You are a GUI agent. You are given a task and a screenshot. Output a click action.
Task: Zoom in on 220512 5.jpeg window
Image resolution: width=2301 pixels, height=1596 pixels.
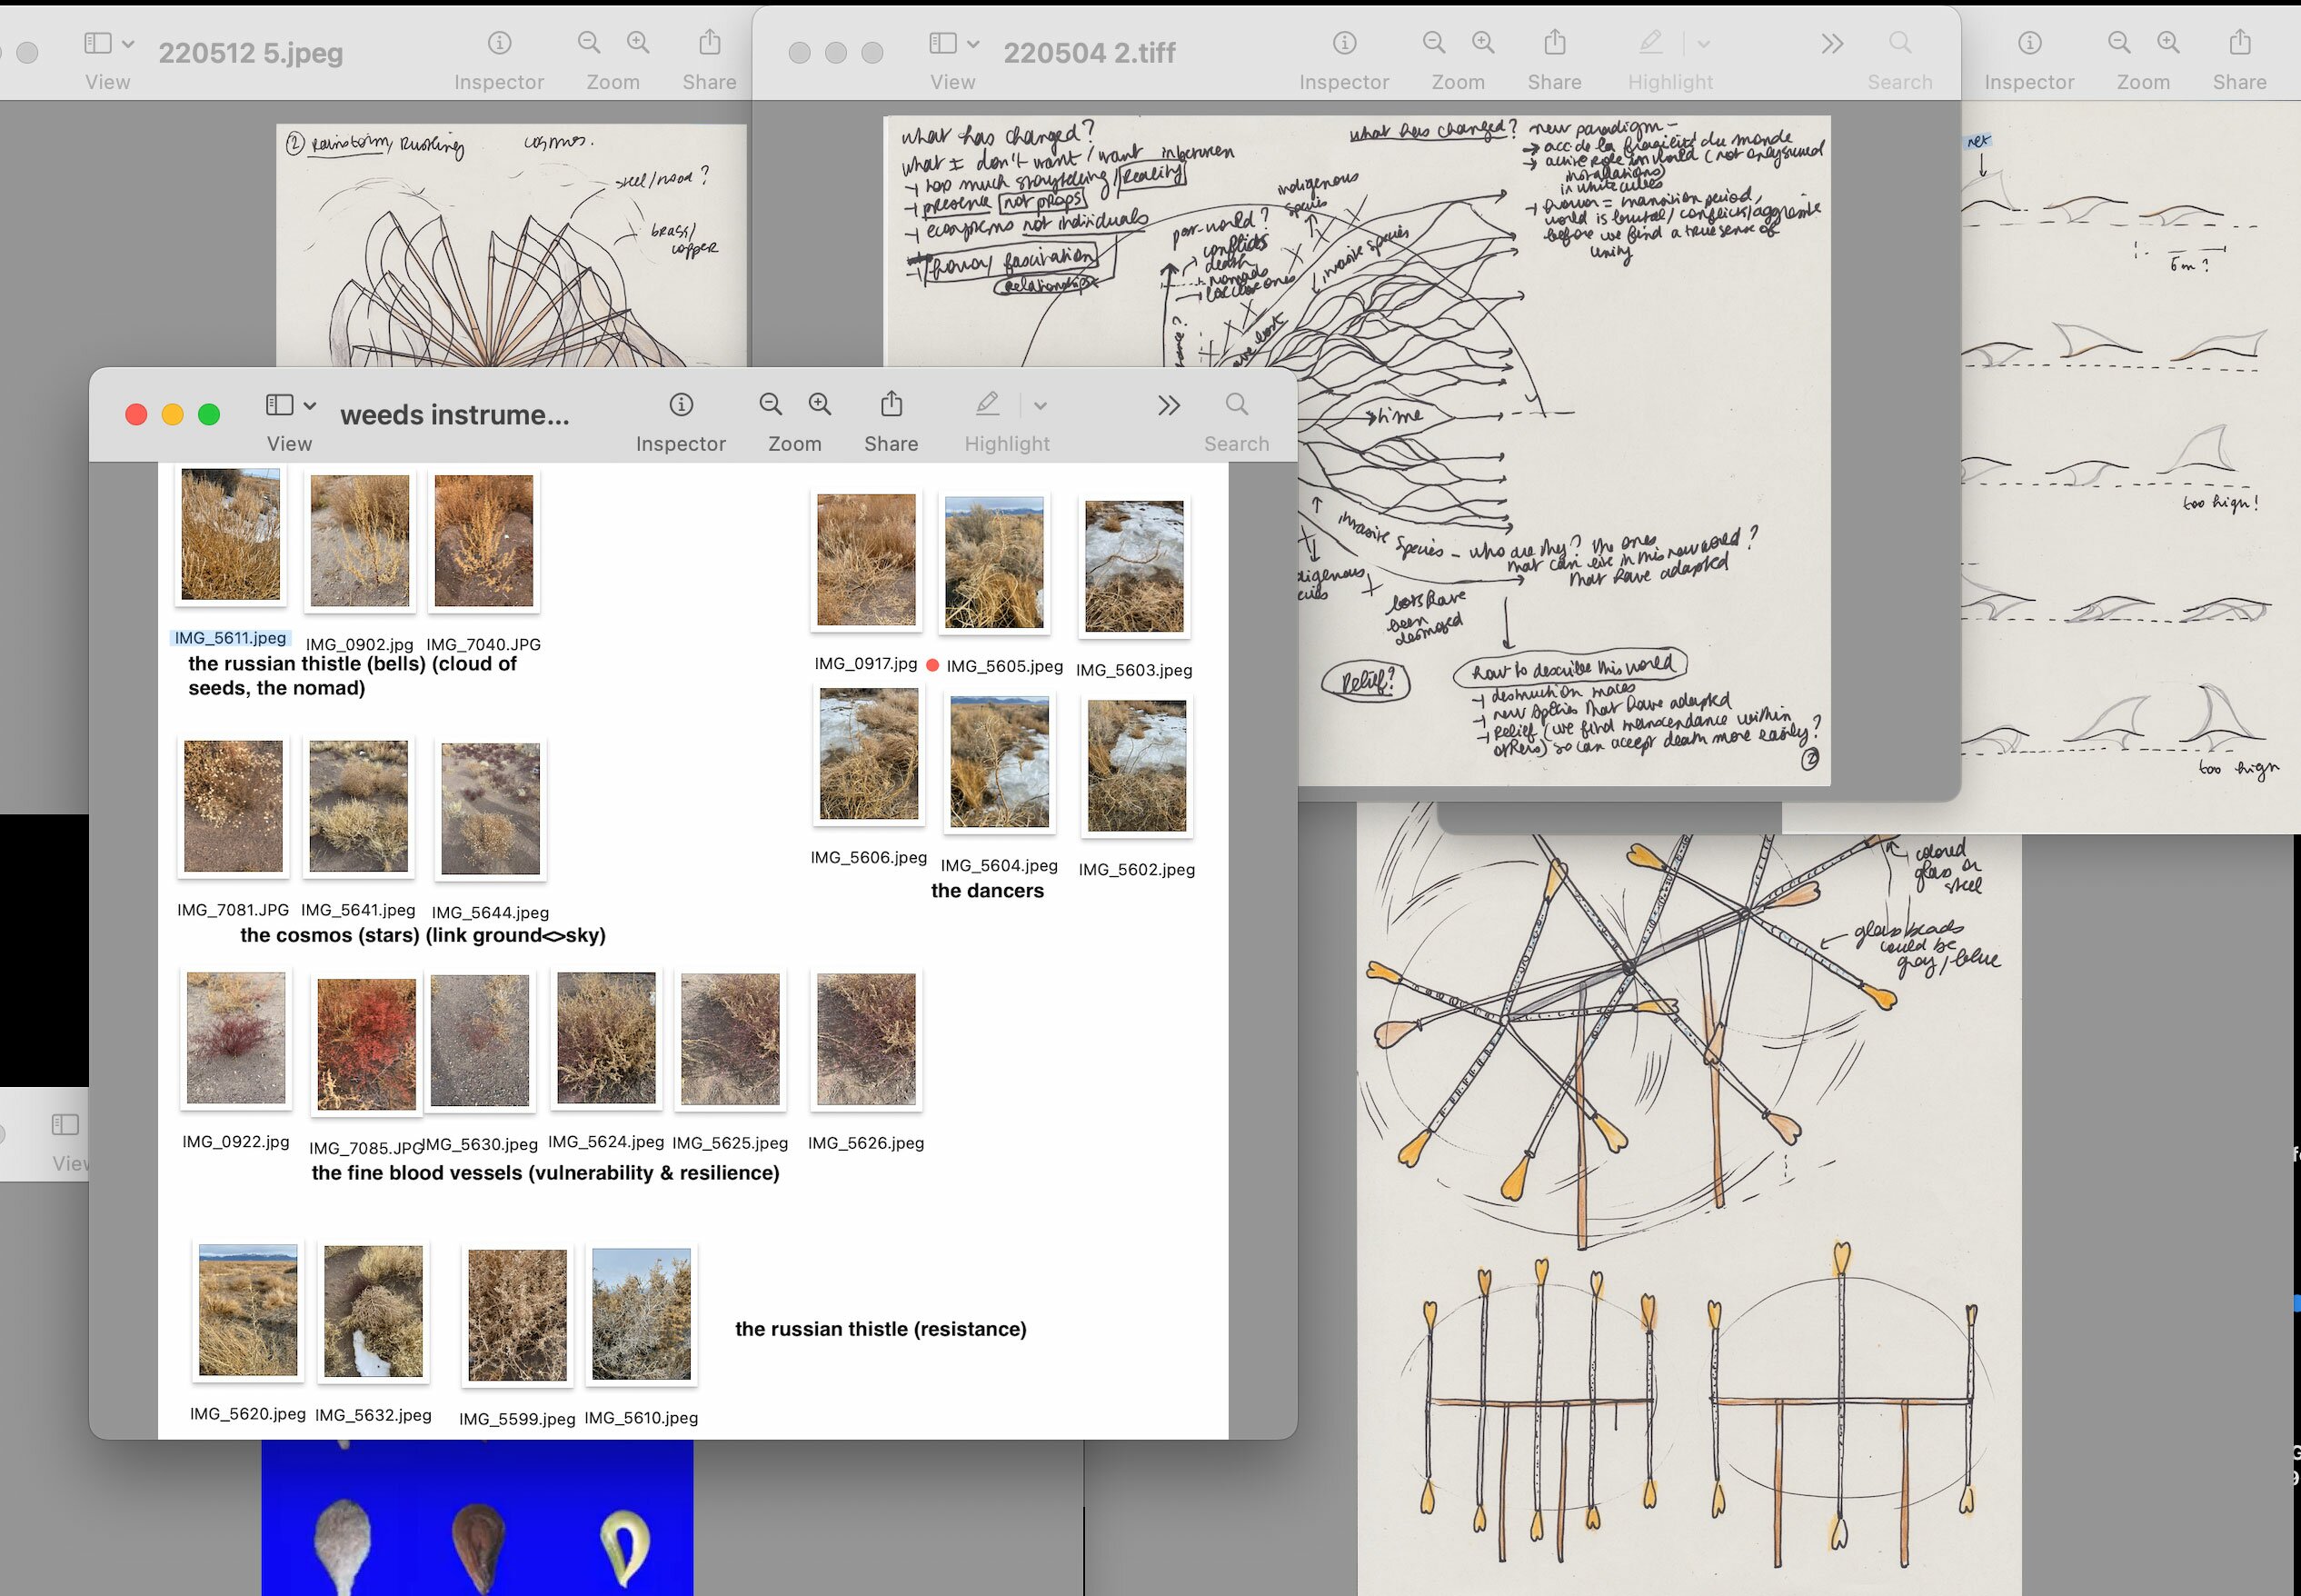point(638,43)
